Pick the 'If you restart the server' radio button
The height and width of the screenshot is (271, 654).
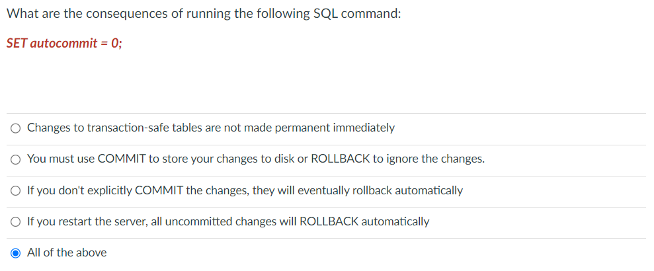click(x=15, y=222)
